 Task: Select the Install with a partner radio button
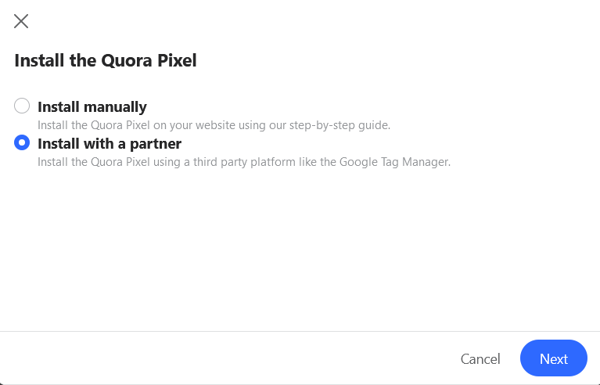(22, 142)
